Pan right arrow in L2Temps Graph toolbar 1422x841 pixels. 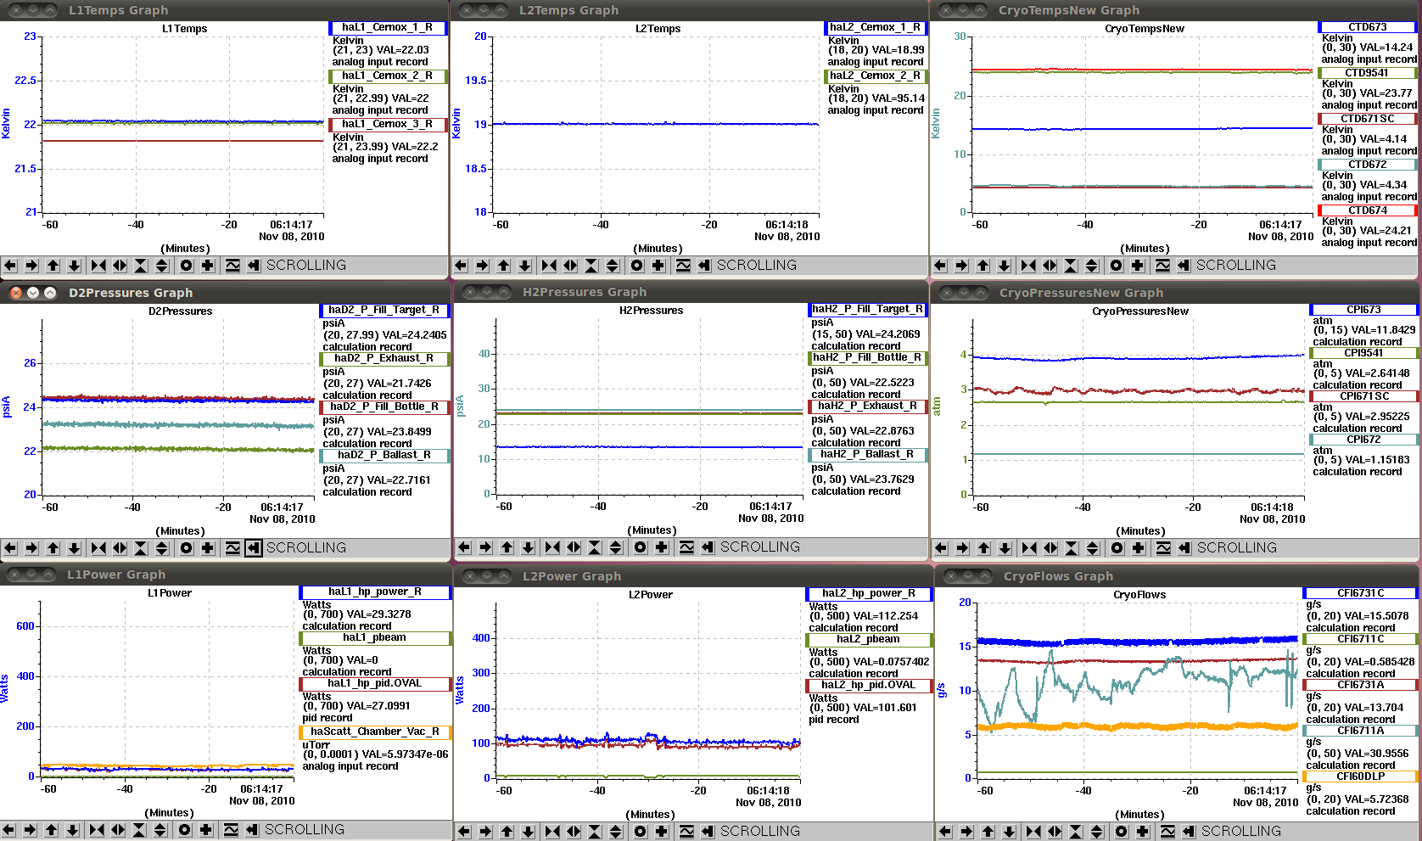(482, 266)
